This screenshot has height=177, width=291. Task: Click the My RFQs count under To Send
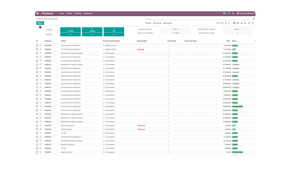pos(71,34)
